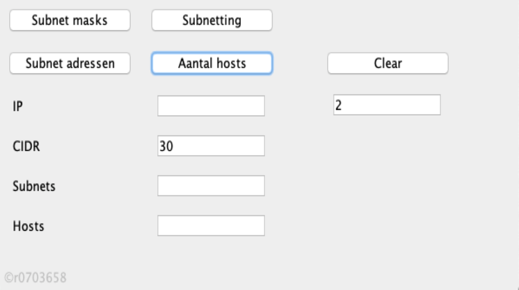Click the IP label
The image size is (519, 290).
click(x=18, y=106)
